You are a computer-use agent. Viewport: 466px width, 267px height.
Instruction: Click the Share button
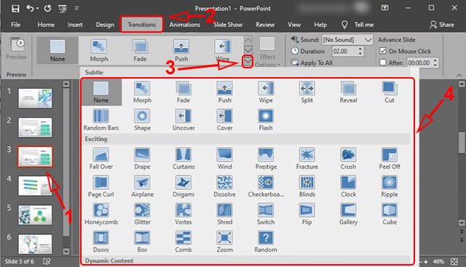(442, 25)
